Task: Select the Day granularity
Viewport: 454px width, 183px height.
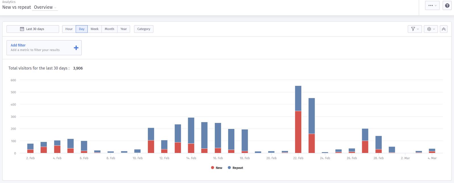Action: coord(82,29)
